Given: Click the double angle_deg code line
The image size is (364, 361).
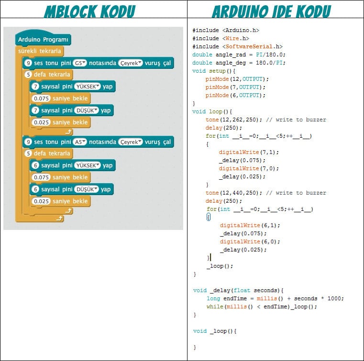Looking at the screenshot, I should [x=239, y=63].
